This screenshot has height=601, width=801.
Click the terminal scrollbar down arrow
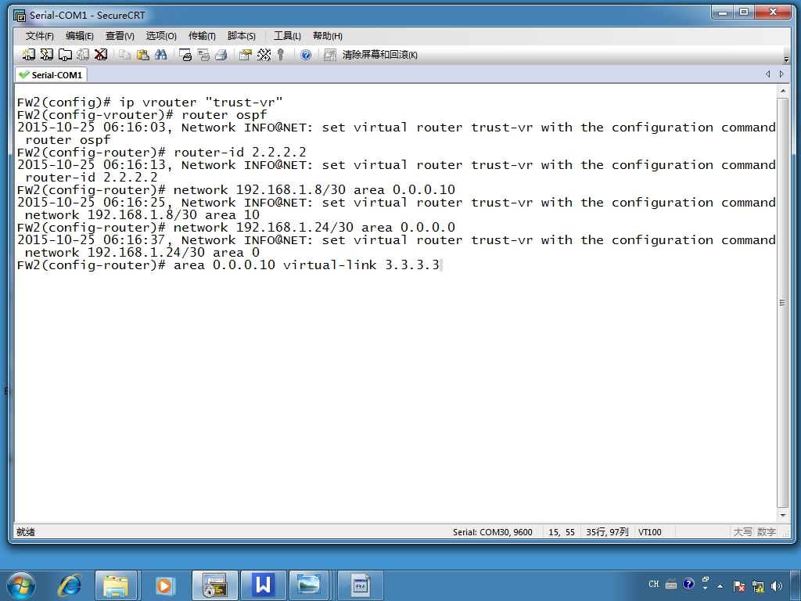[x=782, y=515]
